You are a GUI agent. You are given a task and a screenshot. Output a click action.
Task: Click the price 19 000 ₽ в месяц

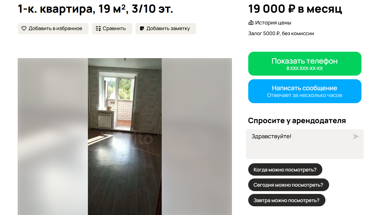[x=295, y=9]
